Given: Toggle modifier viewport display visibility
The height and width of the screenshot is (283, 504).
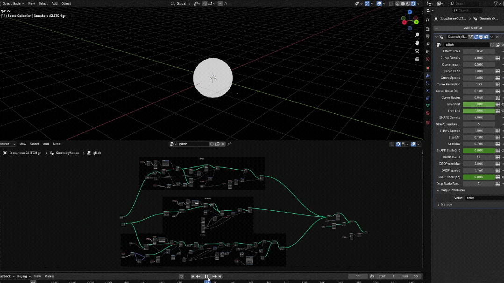Looking at the screenshot, I should point(481,37).
